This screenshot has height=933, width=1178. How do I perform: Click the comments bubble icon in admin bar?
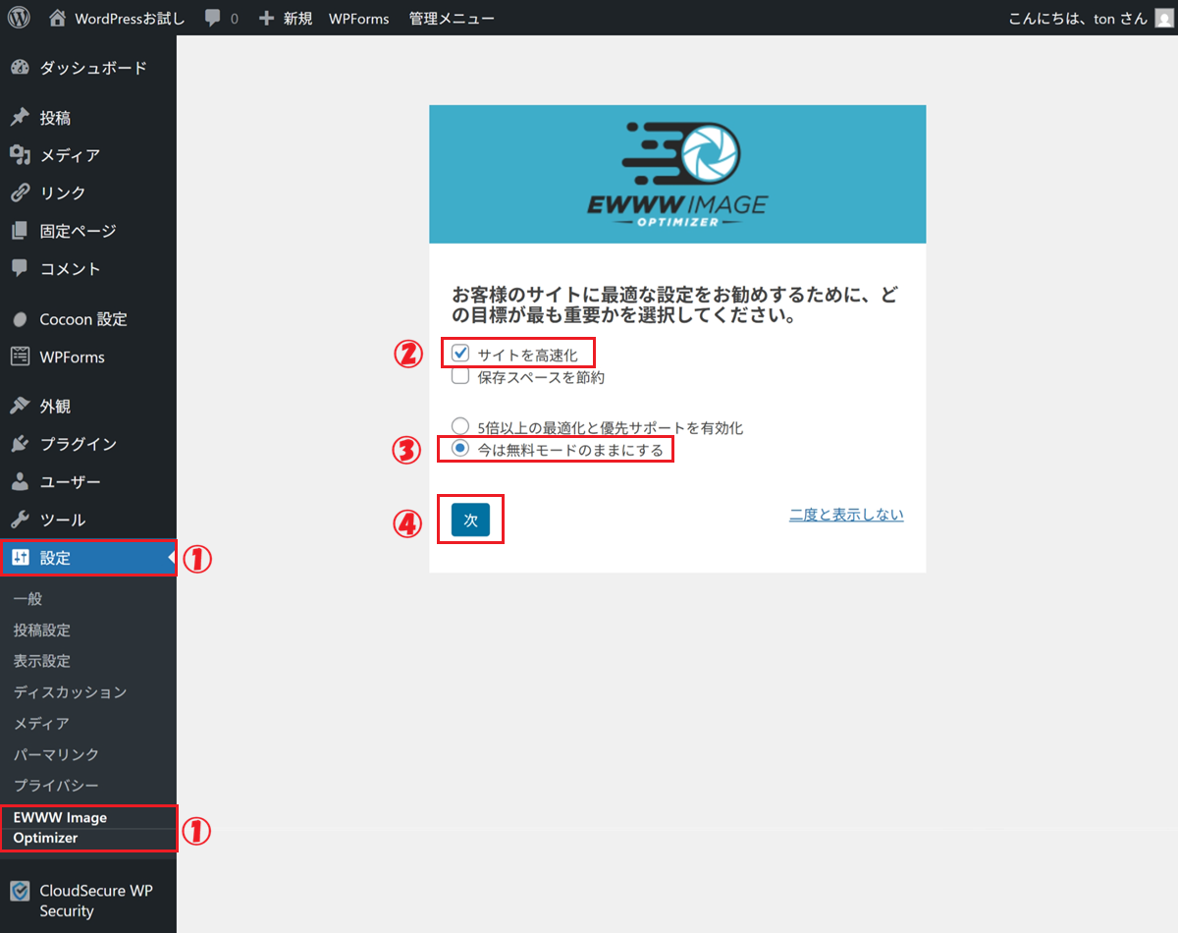tap(213, 18)
